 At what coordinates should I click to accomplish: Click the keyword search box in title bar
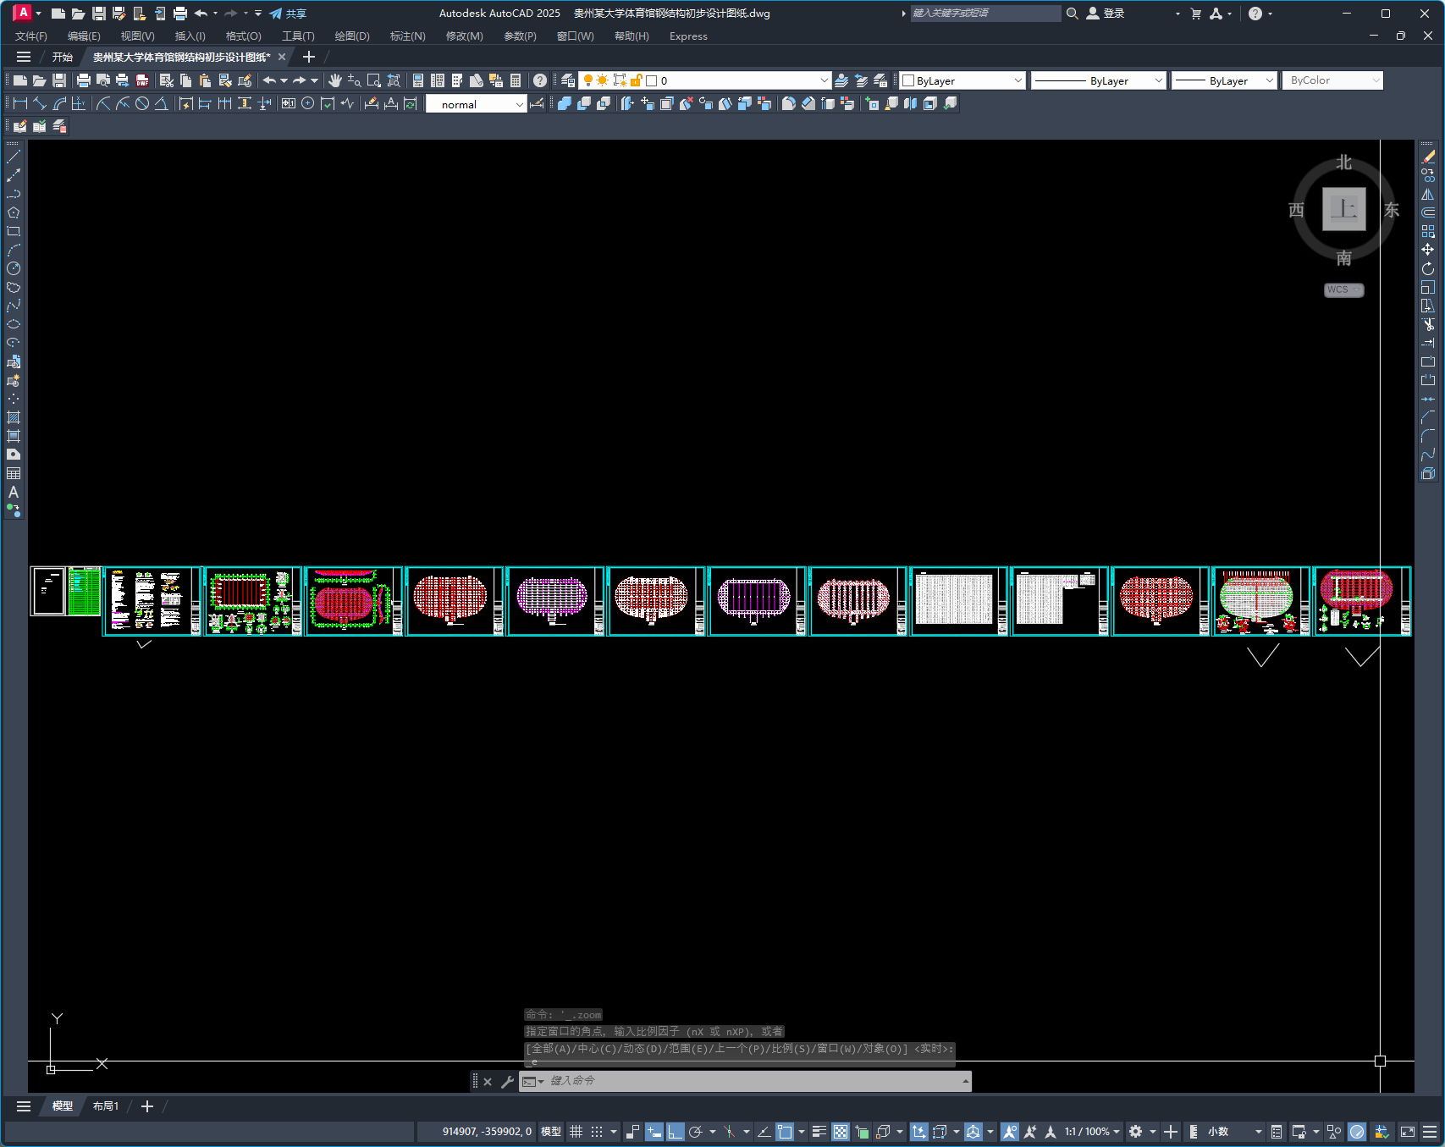[x=985, y=14]
